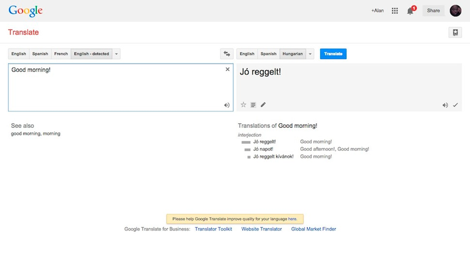470x264 pixels.
Task: Select French as source language
Action: point(61,54)
